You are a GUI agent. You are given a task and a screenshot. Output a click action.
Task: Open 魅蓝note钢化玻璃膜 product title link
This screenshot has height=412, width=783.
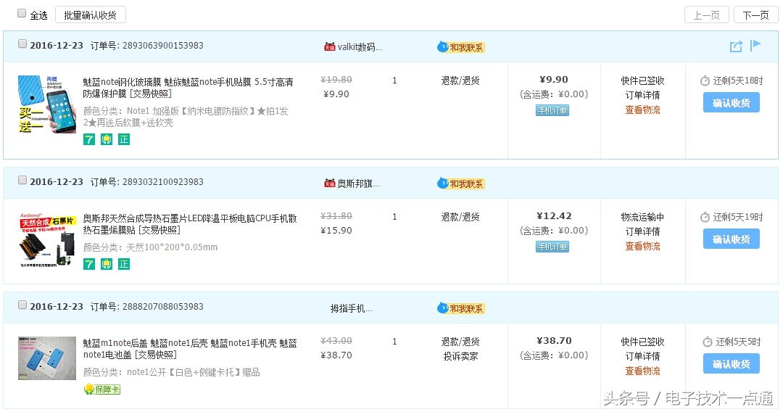click(x=188, y=88)
